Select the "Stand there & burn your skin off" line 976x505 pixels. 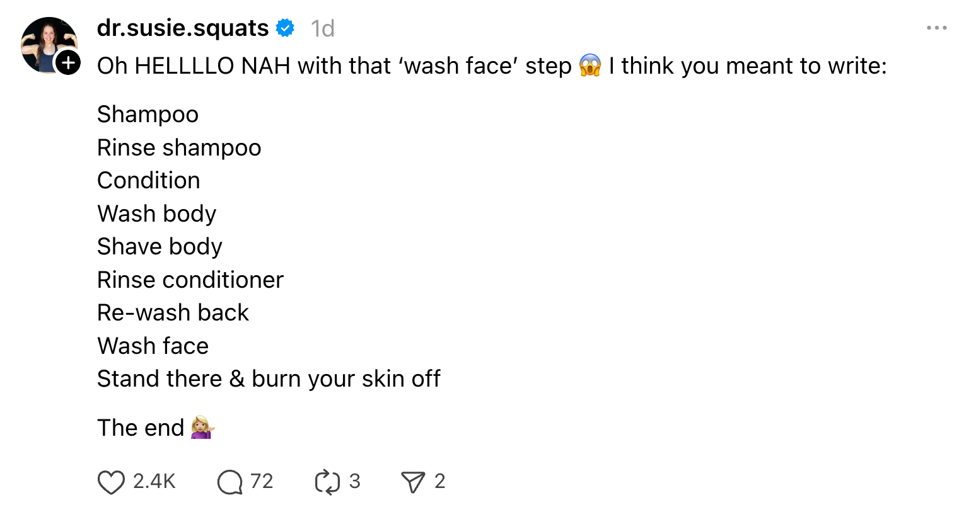tap(269, 379)
